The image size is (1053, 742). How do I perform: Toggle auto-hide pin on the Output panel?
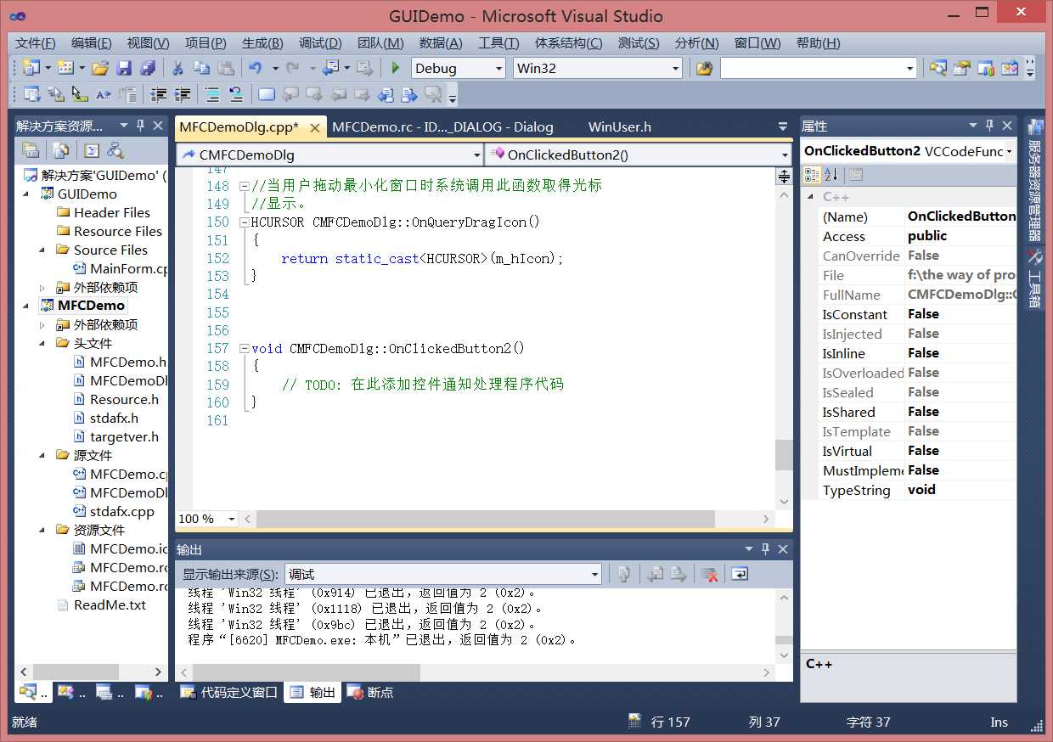point(765,549)
